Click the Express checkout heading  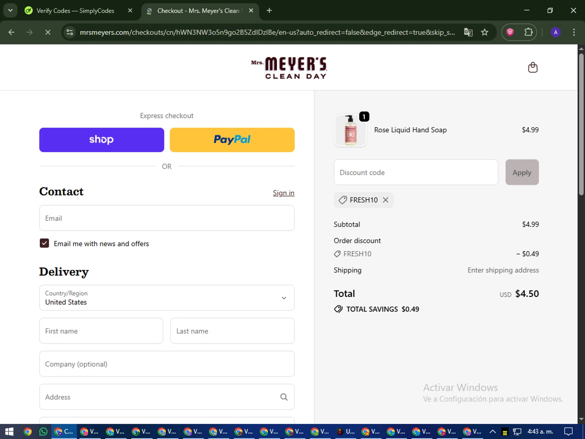[x=167, y=116]
